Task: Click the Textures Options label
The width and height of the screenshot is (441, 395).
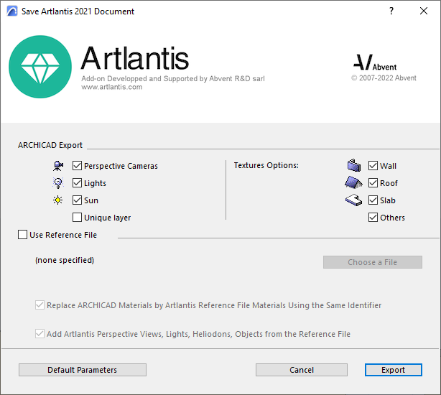Action: [x=266, y=165]
